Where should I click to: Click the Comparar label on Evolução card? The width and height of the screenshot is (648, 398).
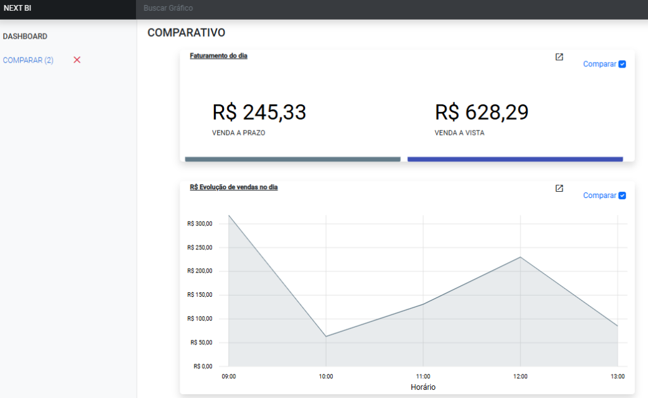[600, 196]
